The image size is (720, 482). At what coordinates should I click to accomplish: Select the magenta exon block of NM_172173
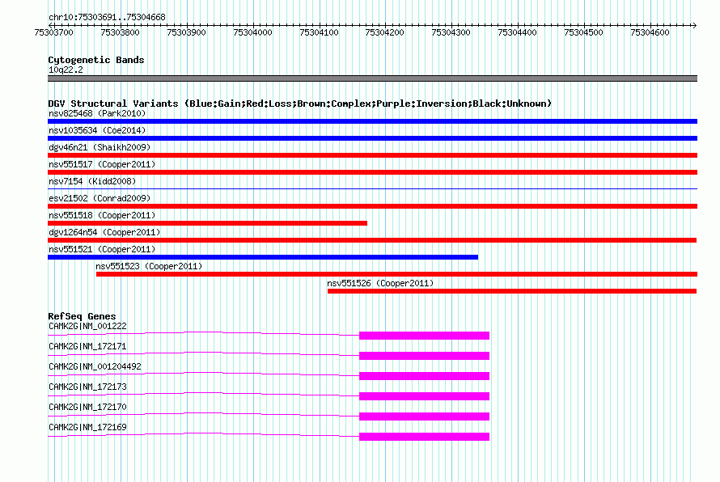pyautogui.click(x=424, y=396)
